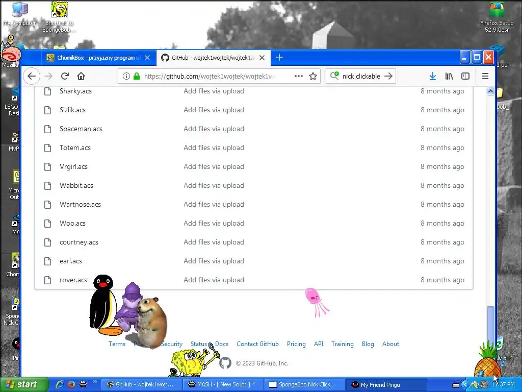Open the Blog footer link

tap(368, 344)
